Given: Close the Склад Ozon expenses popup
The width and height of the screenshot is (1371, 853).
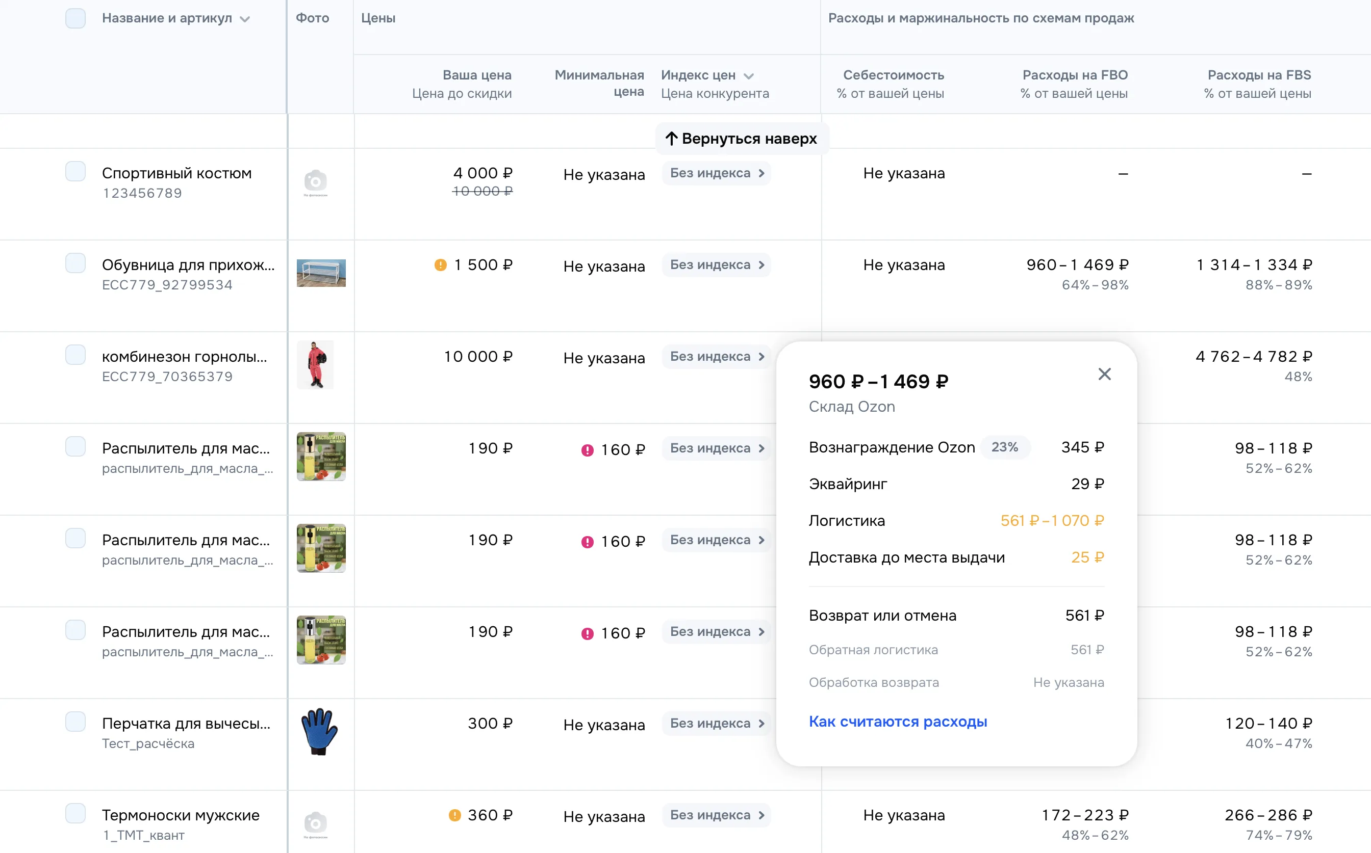Looking at the screenshot, I should [x=1104, y=374].
